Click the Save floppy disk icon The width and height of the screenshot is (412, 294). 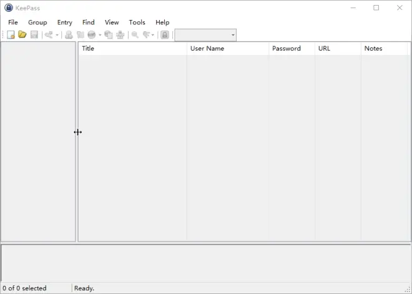[34, 35]
